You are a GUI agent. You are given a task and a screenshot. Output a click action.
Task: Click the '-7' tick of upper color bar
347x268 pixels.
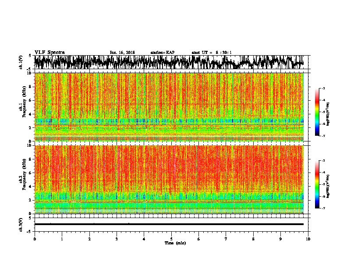tap(323, 136)
